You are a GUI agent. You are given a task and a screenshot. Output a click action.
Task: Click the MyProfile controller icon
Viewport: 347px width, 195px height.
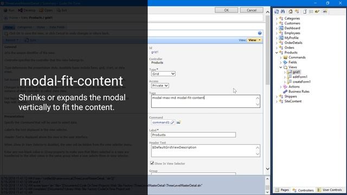coord(281,38)
